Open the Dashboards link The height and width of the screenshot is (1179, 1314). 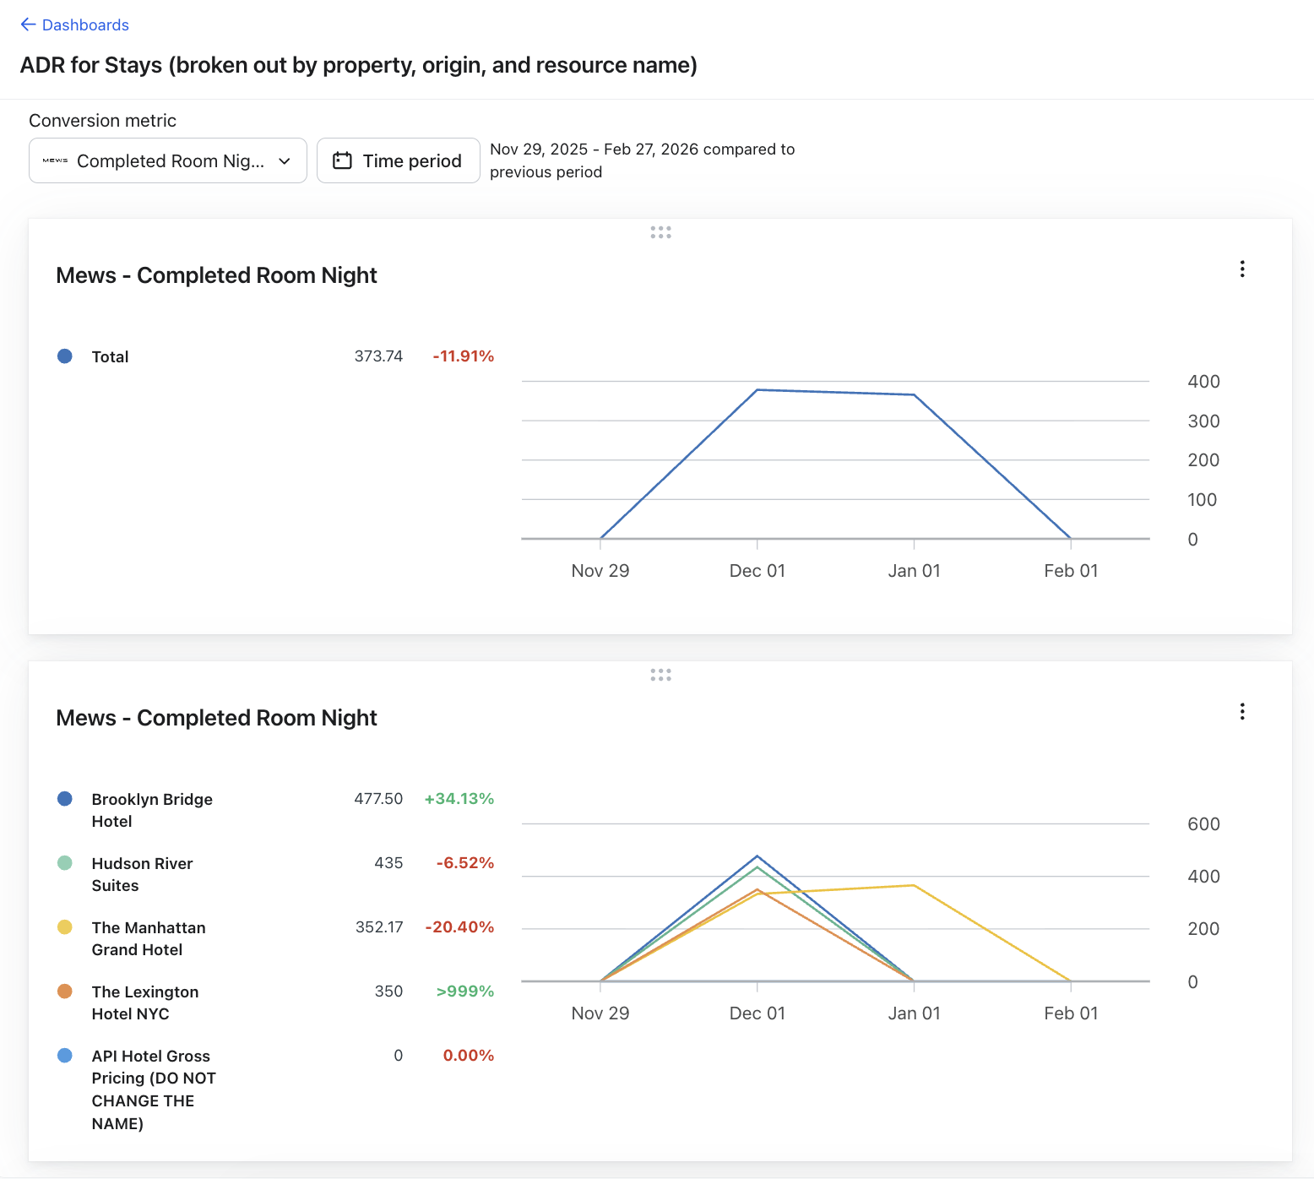pos(85,25)
